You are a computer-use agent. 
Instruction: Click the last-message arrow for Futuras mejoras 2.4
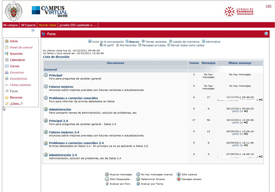(246, 134)
